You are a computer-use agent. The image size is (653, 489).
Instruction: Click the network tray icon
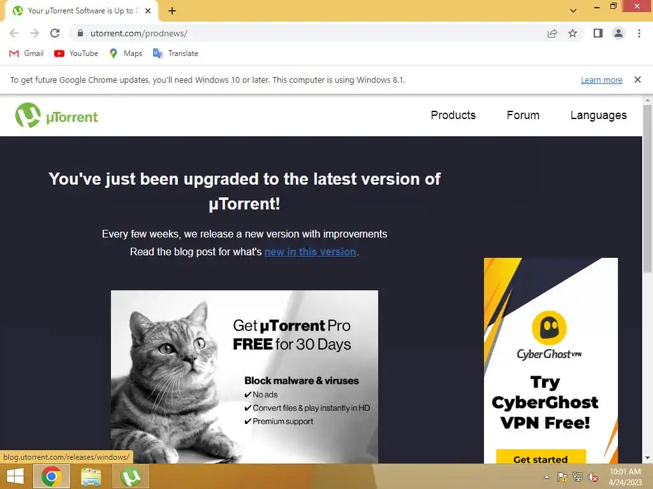click(578, 477)
